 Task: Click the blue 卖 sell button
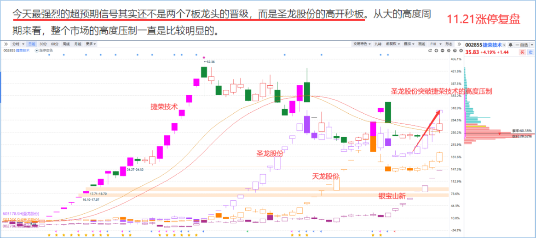click(530, 52)
